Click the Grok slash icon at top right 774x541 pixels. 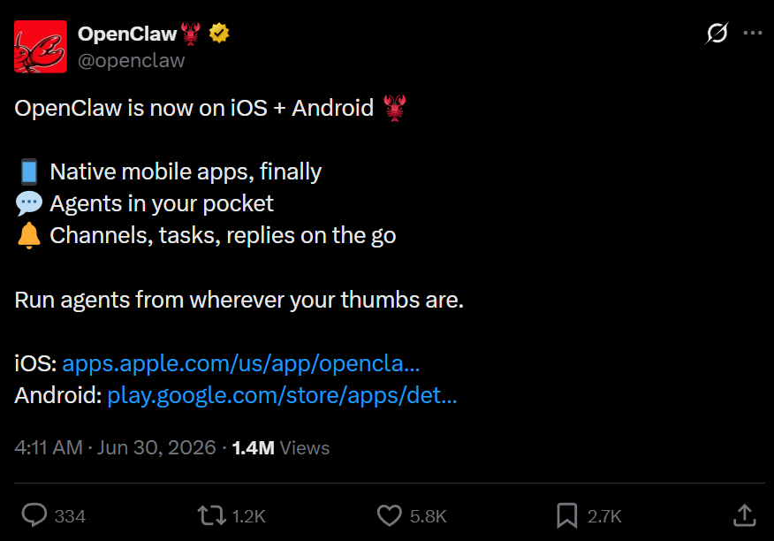[717, 33]
